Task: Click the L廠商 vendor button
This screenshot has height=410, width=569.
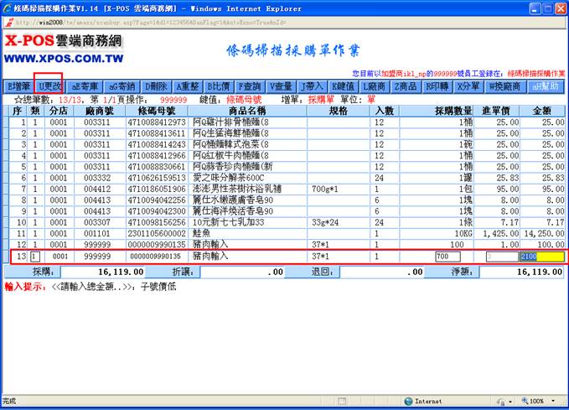Action: pyautogui.click(x=375, y=86)
